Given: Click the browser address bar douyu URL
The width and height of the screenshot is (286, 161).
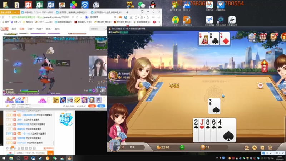Looking at the screenshot, I should pos(53,17).
